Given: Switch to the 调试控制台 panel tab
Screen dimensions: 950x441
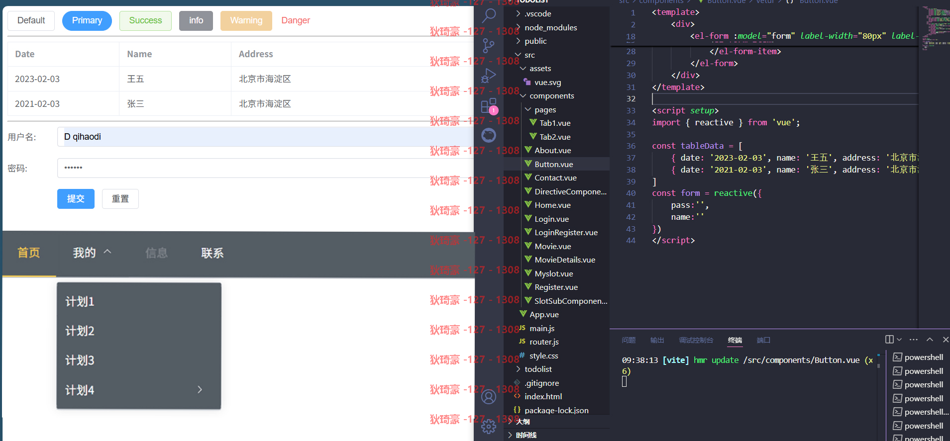Looking at the screenshot, I should (x=696, y=340).
